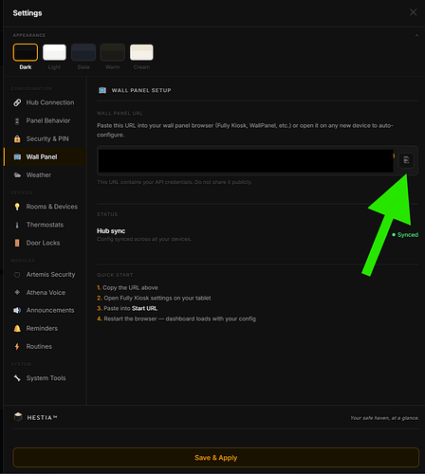Click the 'Your safe haven, at a glance' tagline
Image resolution: width=425 pixels, height=474 pixels.
[384, 418]
